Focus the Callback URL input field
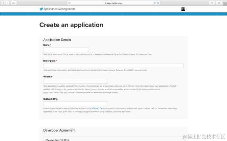Viewport: 227px width, 141px height. pyautogui.click(x=75, y=104)
